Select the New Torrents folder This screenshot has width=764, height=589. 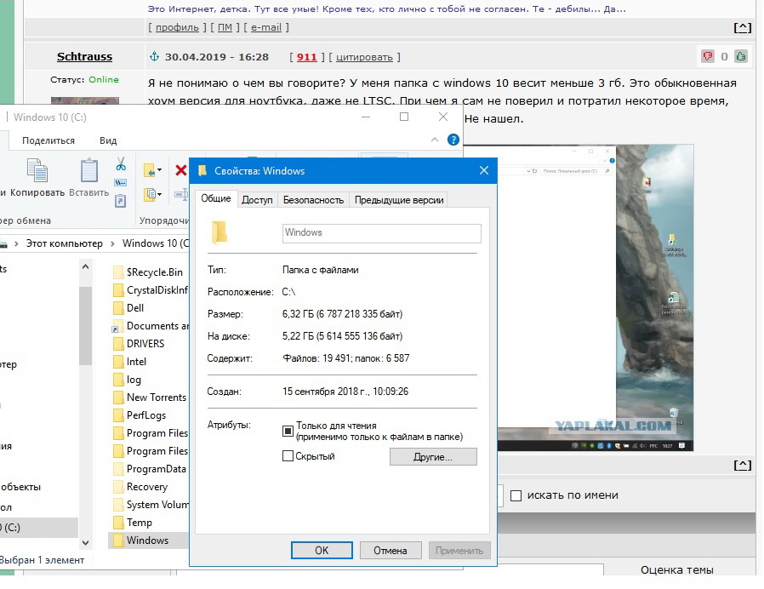click(x=150, y=397)
